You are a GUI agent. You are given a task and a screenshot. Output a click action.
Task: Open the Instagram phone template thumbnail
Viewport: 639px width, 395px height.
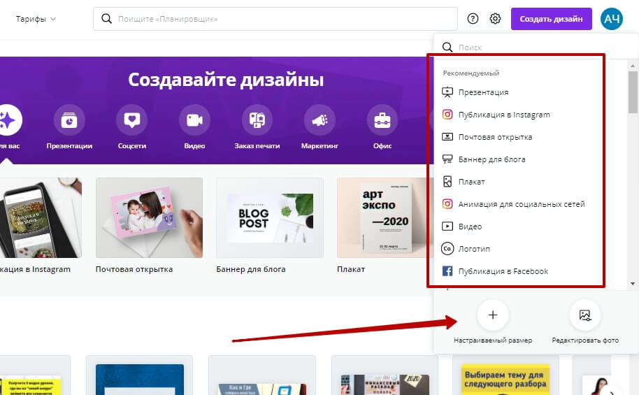(41, 217)
